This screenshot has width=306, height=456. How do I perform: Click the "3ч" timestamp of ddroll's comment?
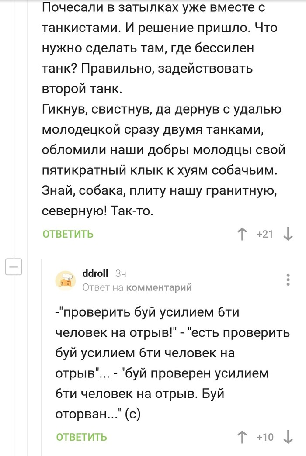pyautogui.click(x=121, y=274)
